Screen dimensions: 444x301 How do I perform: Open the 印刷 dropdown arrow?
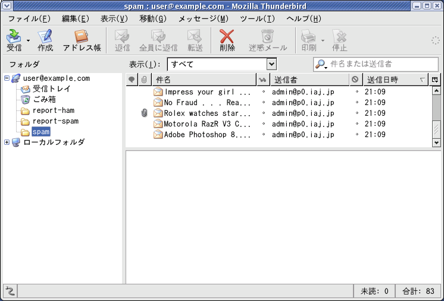pyautogui.click(x=323, y=40)
